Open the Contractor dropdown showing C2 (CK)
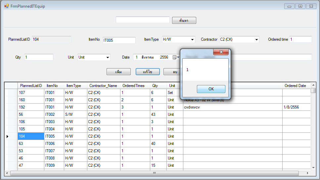The width and height of the screenshot is (320, 180). 256,40
